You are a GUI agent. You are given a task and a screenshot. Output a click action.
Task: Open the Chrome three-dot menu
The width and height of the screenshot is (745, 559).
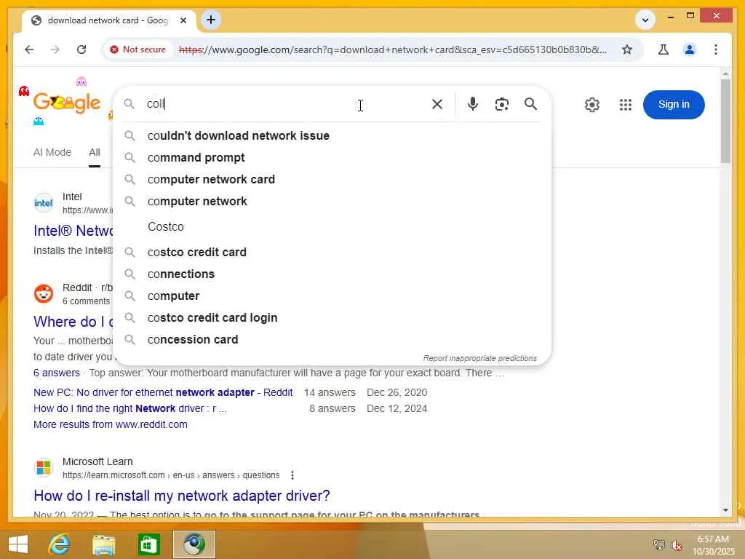(716, 49)
